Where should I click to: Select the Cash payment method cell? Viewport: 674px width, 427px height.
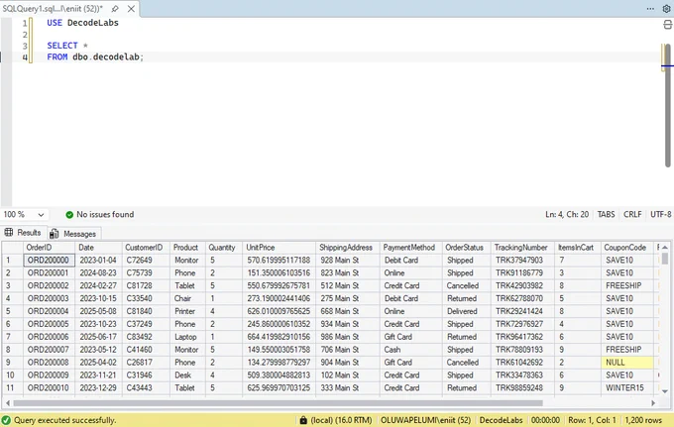click(x=410, y=350)
